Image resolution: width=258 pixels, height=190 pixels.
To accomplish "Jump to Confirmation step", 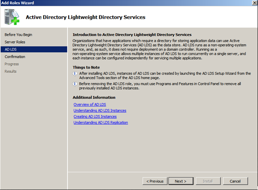I will [x=15, y=56].
